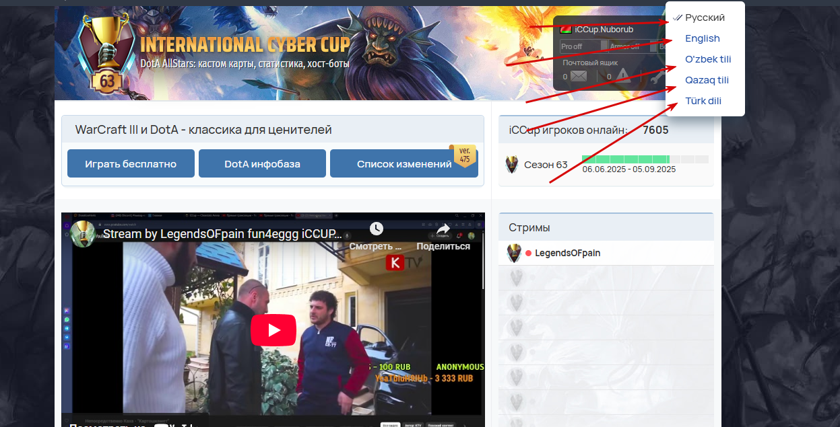Click the INTERNATIONAL CYBER CUP banner title

pos(245,45)
